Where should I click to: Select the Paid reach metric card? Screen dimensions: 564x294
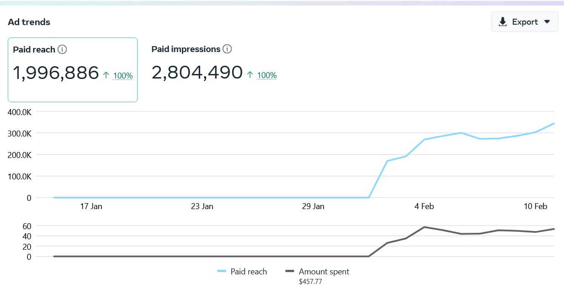(73, 69)
